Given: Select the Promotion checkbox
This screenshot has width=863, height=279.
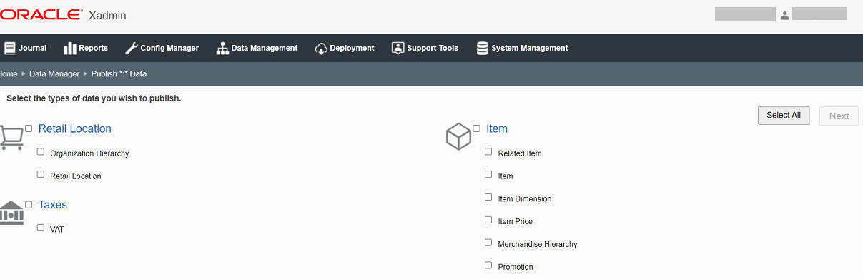Looking at the screenshot, I should pos(488,265).
